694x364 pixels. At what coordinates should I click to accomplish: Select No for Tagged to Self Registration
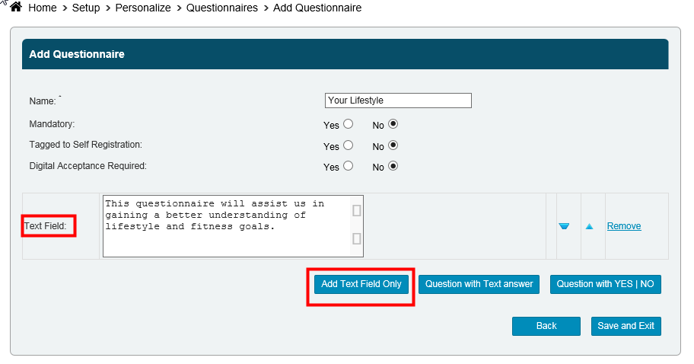point(393,145)
